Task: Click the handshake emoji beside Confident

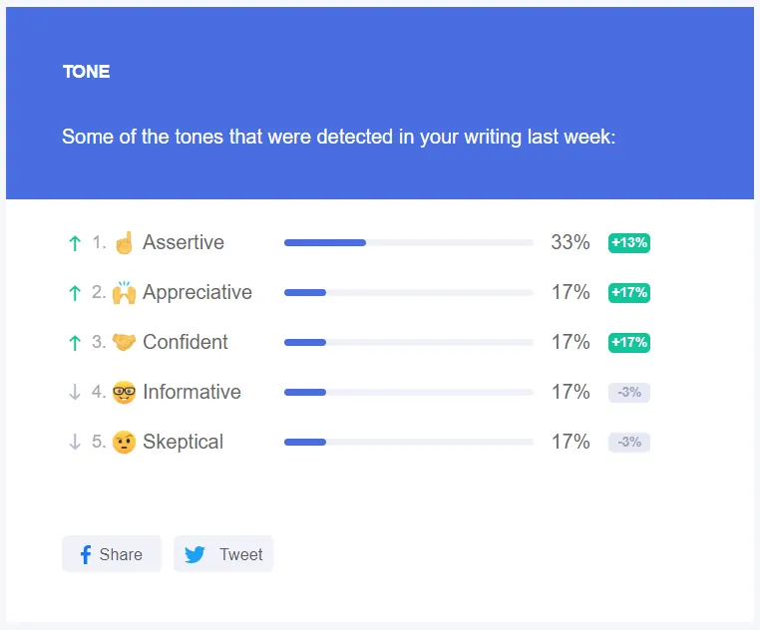Action: point(124,342)
